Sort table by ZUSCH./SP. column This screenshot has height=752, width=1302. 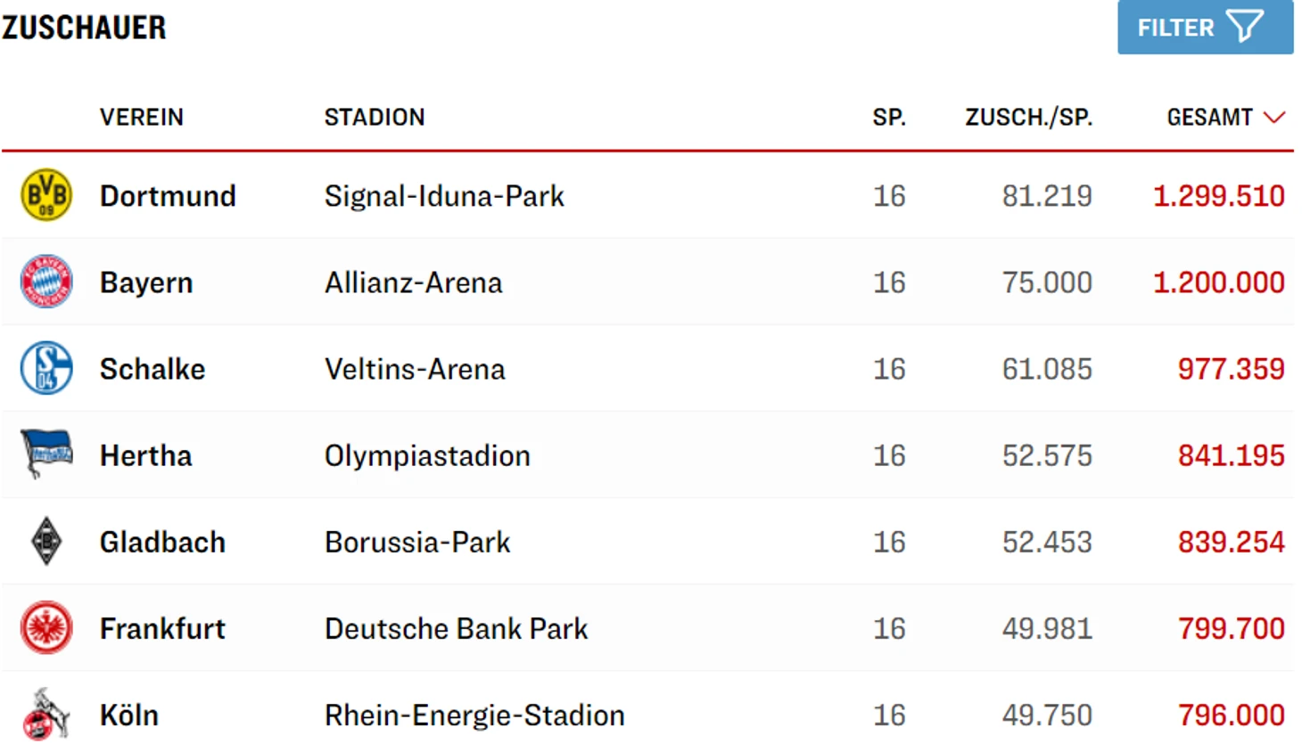pyautogui.click(x=1028, y=118)
